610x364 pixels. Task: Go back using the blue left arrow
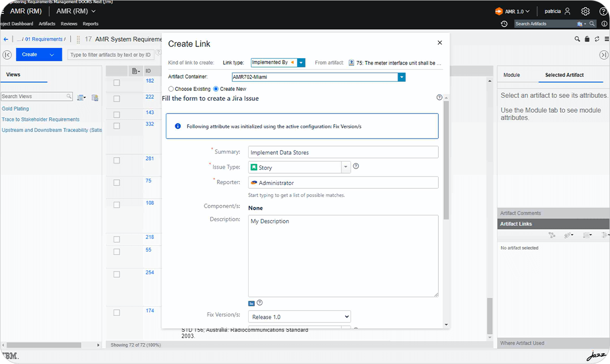(6, 39)
